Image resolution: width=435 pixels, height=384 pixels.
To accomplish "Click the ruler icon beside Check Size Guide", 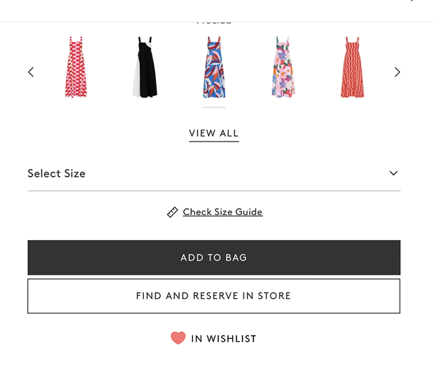I will (172, 212).
